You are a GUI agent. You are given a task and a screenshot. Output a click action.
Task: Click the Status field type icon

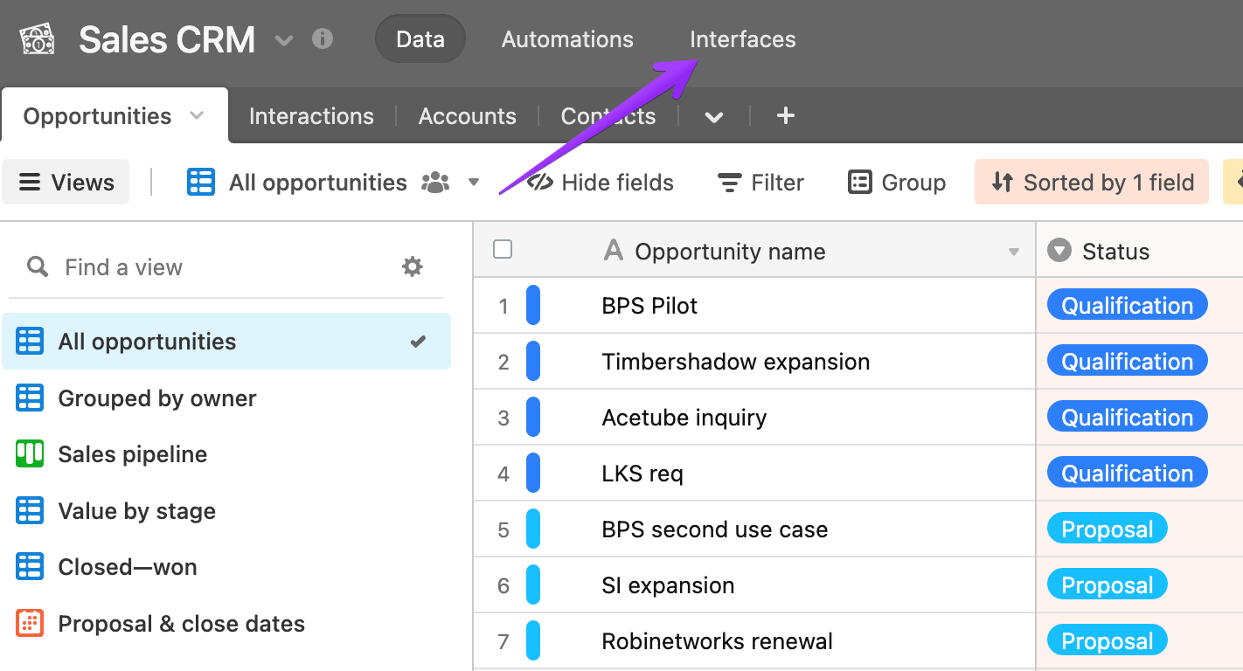click(1059, 252)
